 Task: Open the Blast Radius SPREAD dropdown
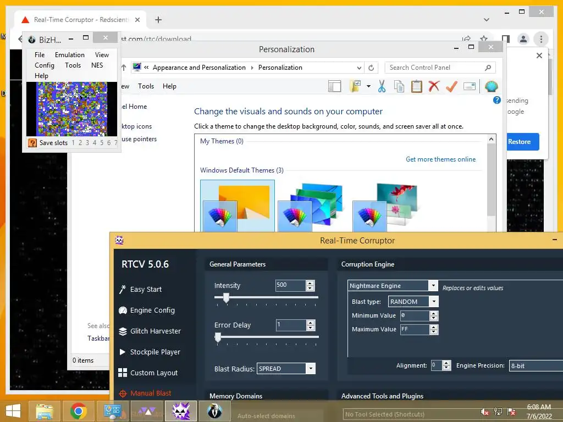311,369
